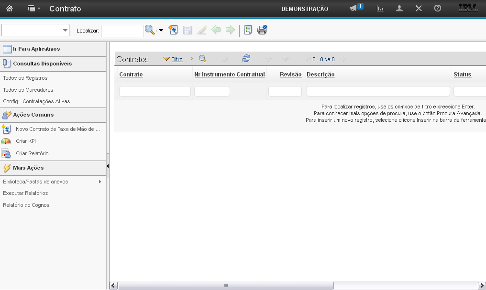486x290 pixels.
Task: Click the New Contract toolbar icon
Action: 173,30
